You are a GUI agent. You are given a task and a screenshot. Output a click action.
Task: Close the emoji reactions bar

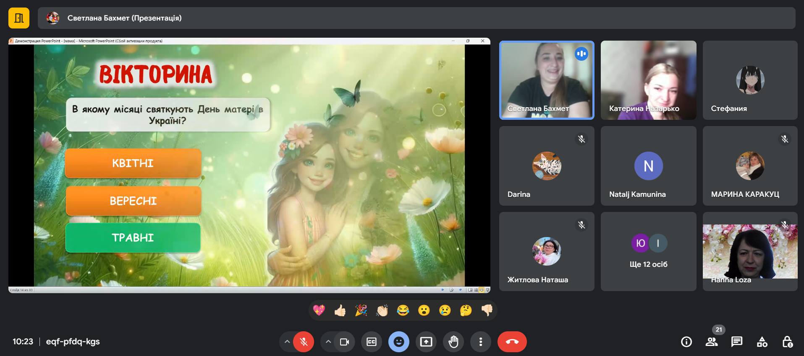[399, 342]
